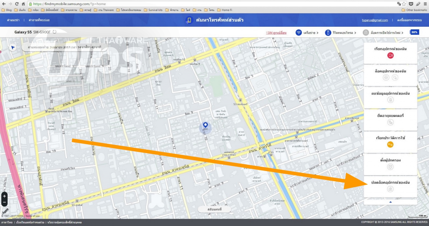Open the SIM ถูกเปลี่ยน alert link
The height and width of the screenshot is (226, 429).
[x=276, y=33]
